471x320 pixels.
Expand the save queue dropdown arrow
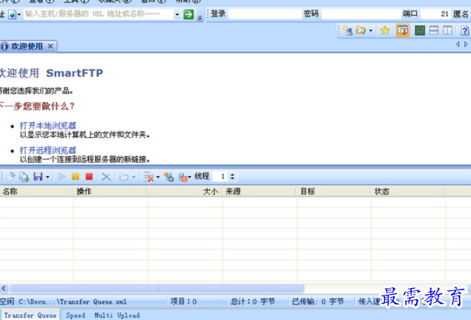point(47,177)
